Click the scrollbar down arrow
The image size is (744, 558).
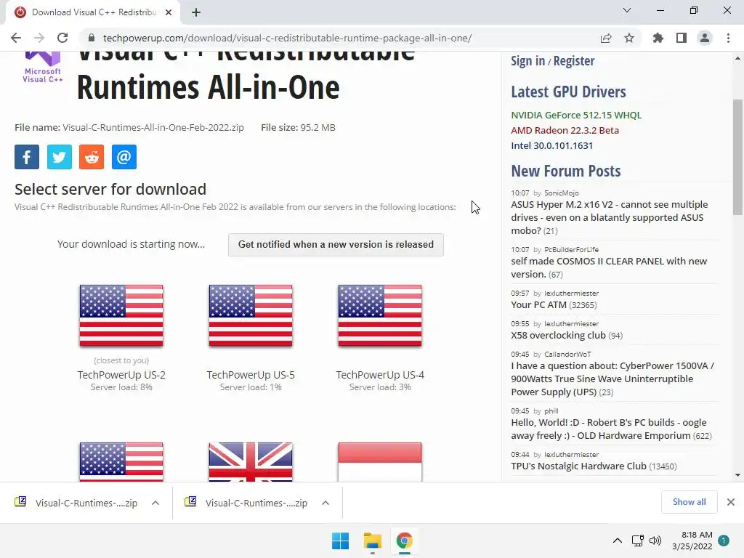click(737, 475)
